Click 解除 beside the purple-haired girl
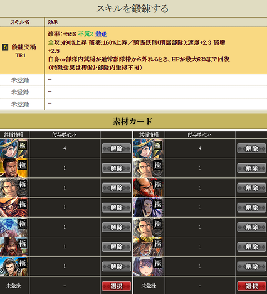267x294 pixels. point(251,267)
